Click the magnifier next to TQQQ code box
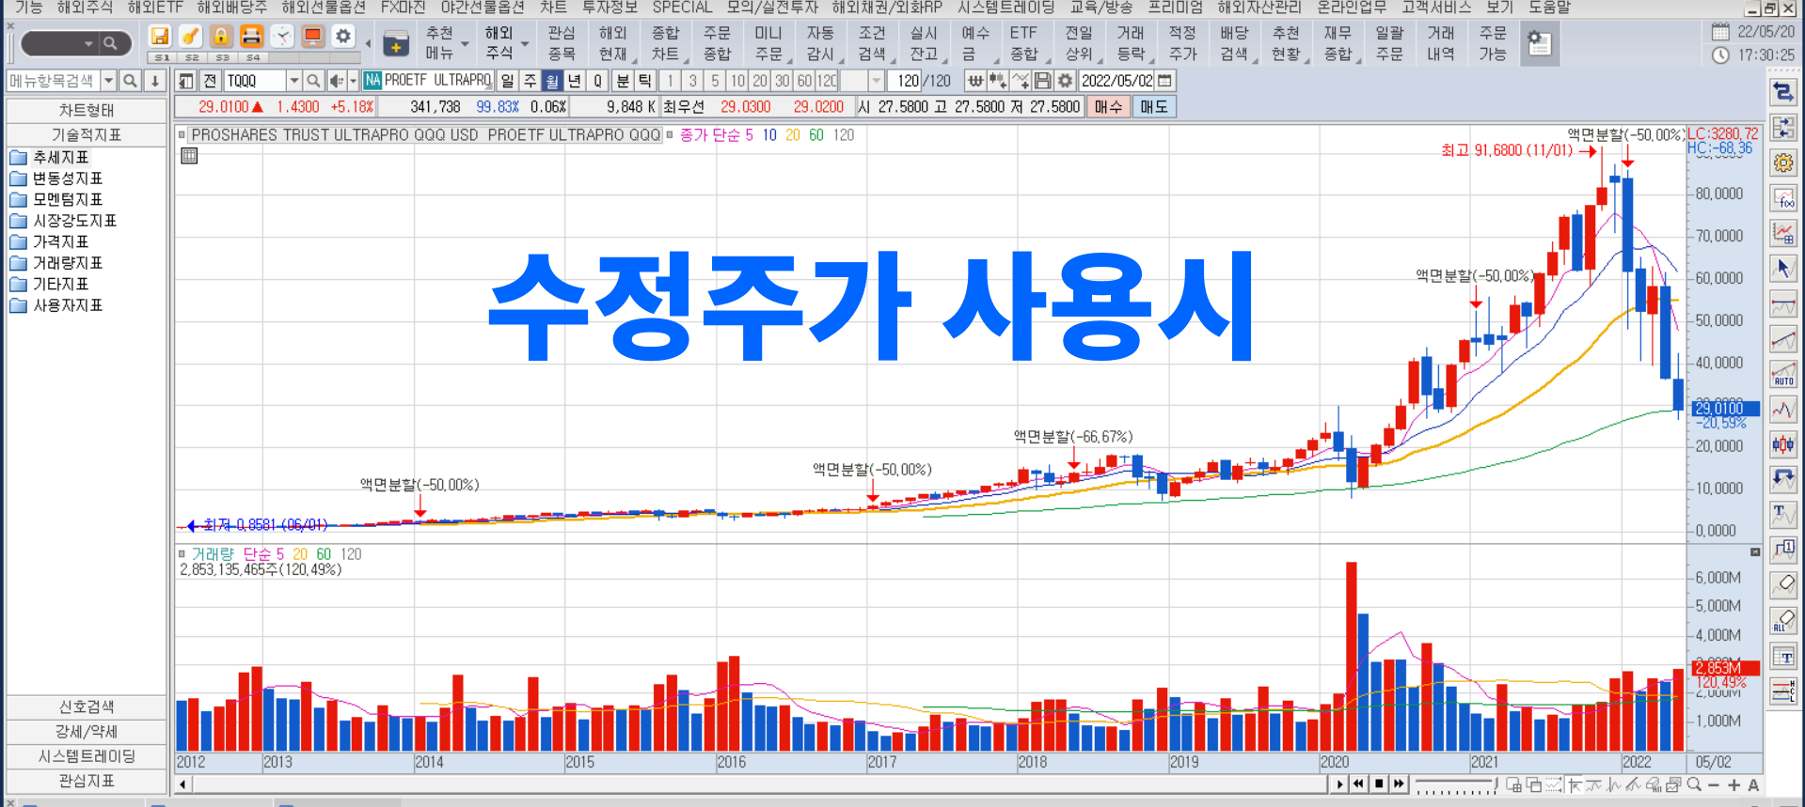 pos(314,81)
